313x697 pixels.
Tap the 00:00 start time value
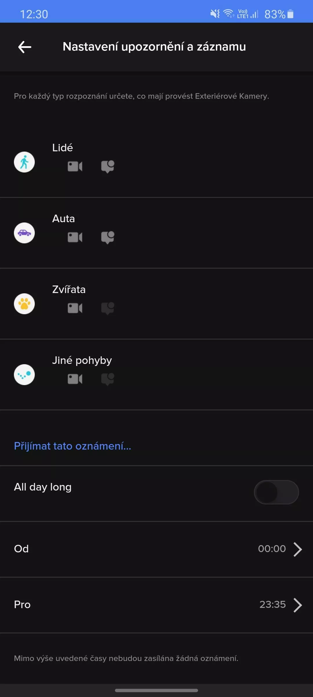(x=272, y=549)
